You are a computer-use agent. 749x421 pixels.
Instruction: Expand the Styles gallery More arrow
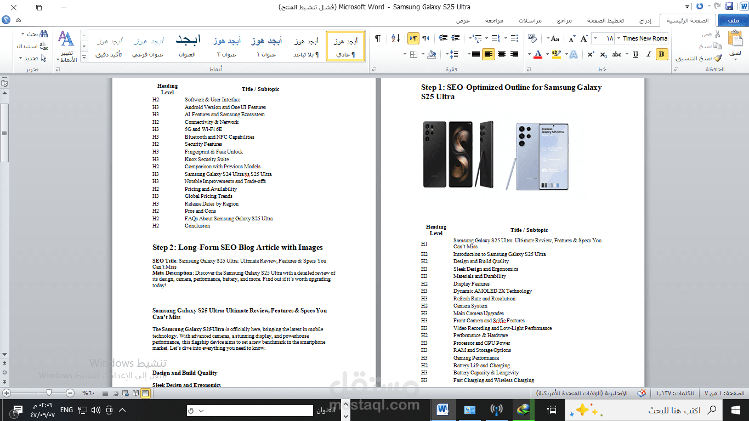pos(84,58)
